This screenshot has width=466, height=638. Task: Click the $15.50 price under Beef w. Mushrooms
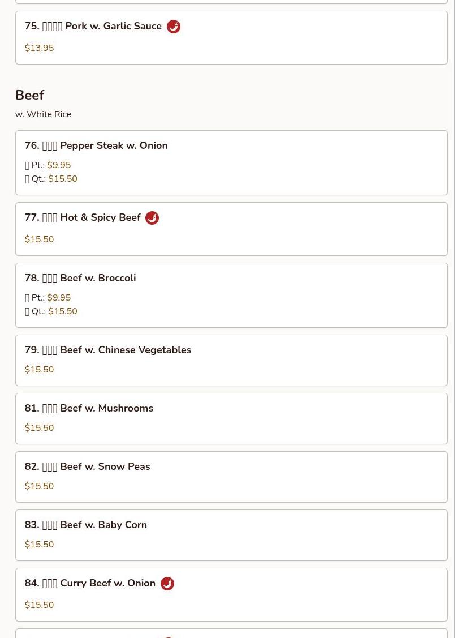40,428
